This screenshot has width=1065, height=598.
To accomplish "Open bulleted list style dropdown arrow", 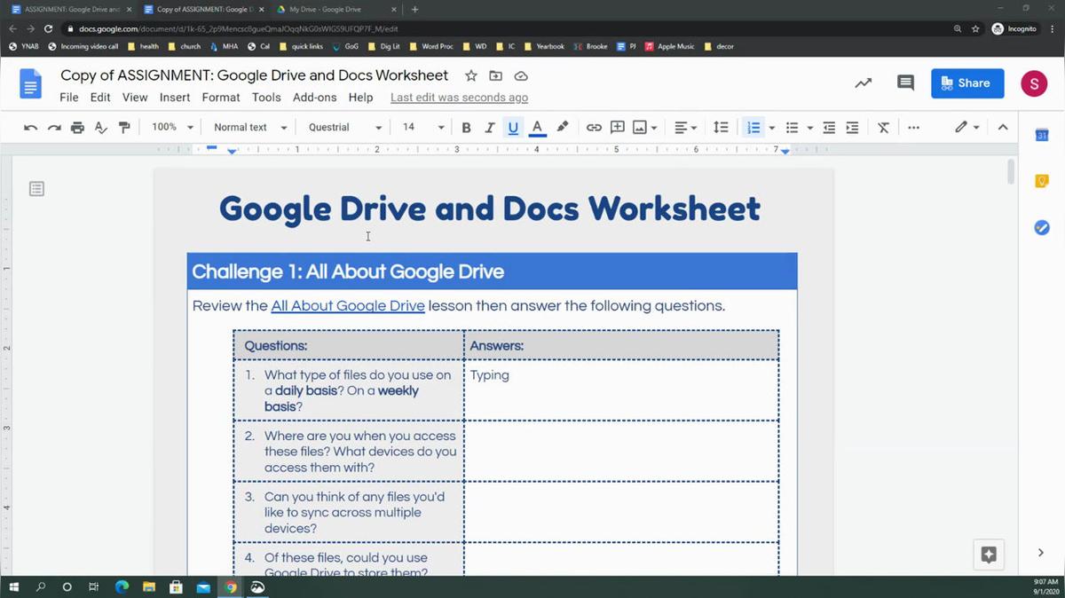I will pyautogui.click(x=810, y=128).
